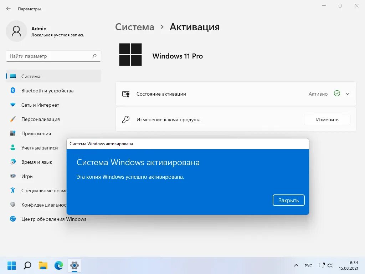Open Персонализация section
Viewport: 365px width, 274px height.
pyautogui.click(x=53, y=119)
